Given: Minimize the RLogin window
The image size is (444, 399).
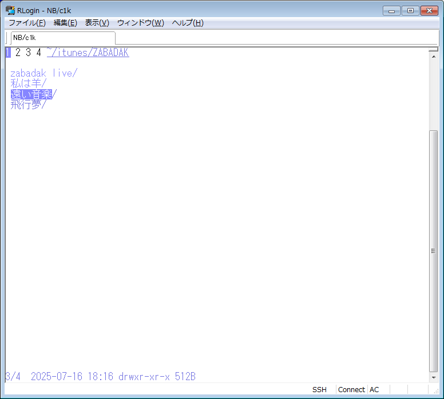Looking at the screenshot, I should click(x=391, y=11).
